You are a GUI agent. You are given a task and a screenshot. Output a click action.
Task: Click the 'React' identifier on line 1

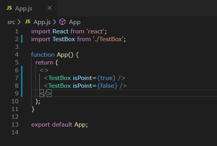(61, 31)
